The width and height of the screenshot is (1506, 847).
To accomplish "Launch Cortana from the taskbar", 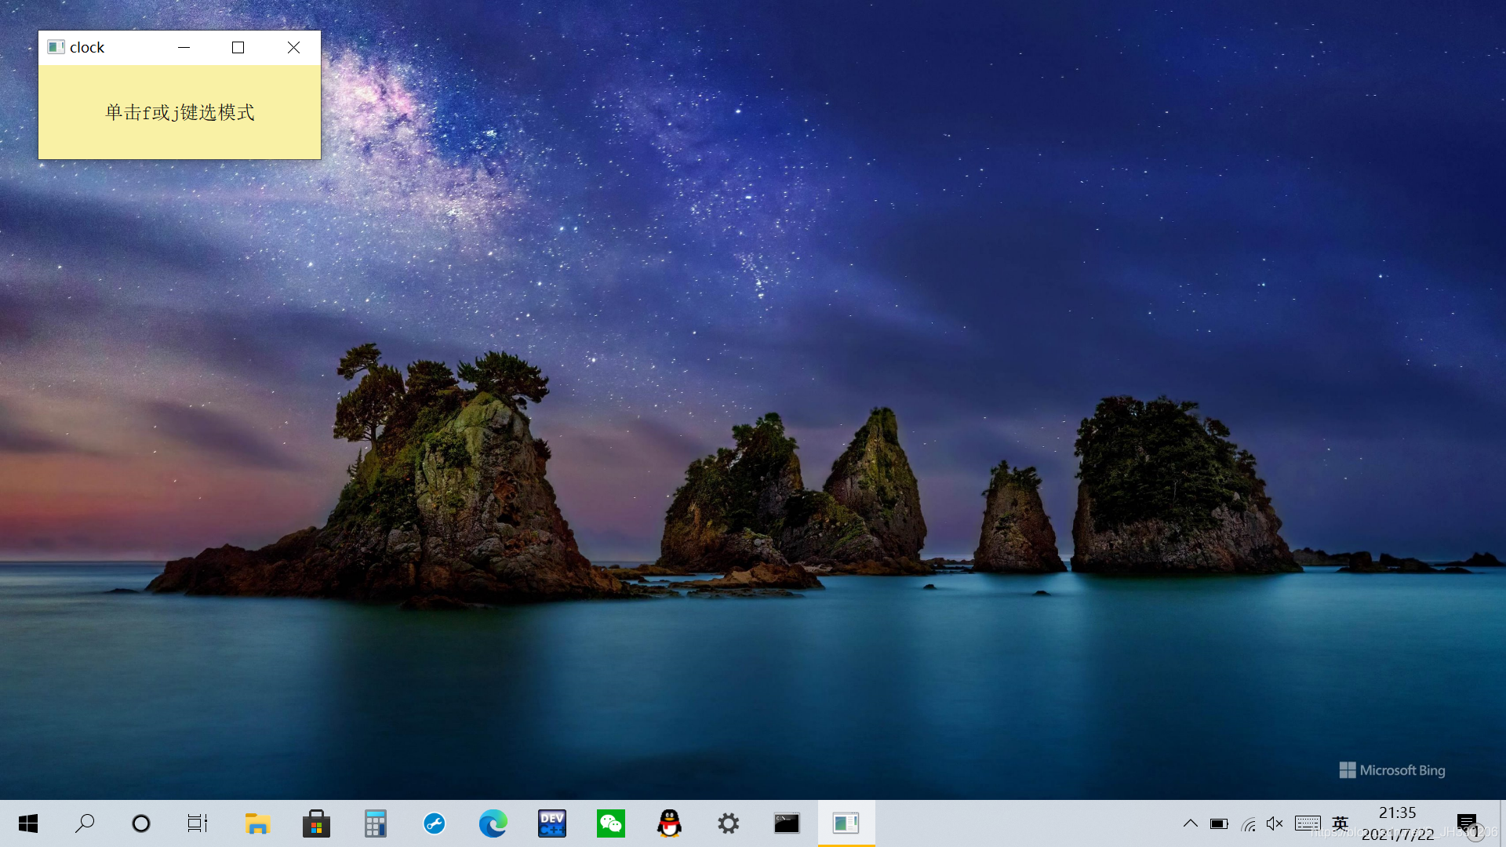I will pos(141,823).
